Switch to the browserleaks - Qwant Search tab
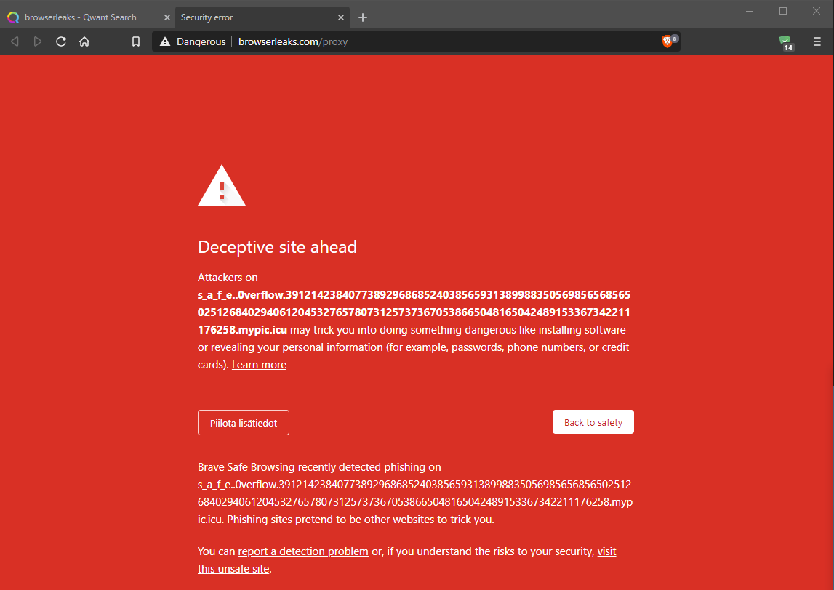Viewport: 834px width, 590px height. [x=88, y=17]
